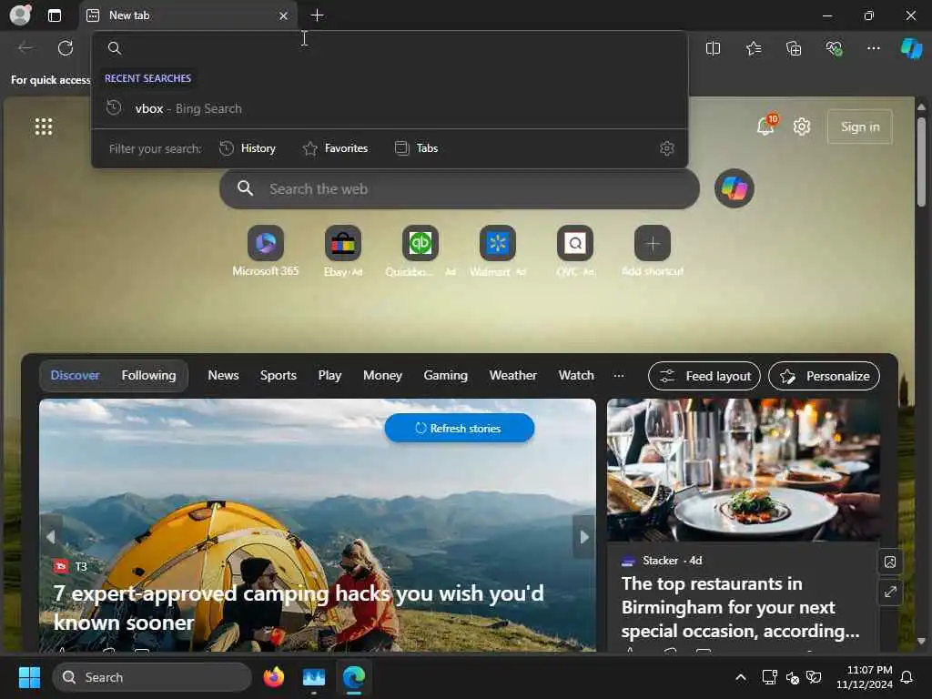
Task: Click the expand arrows icon on right edge
Action: coord(890,592)
